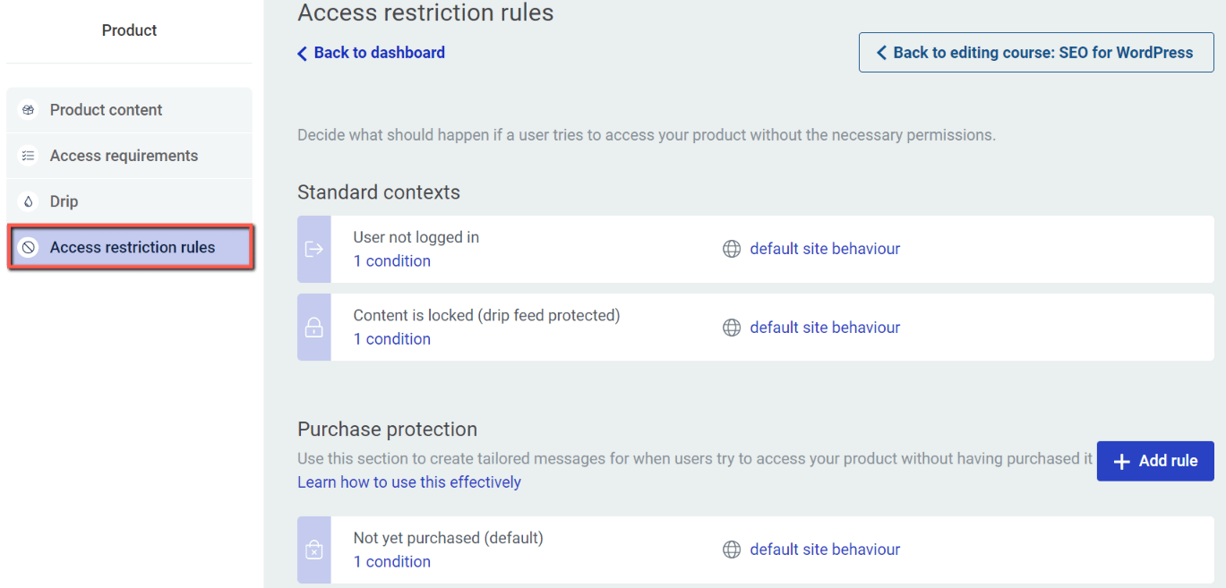Click the Product content box icon

(29, 110)
